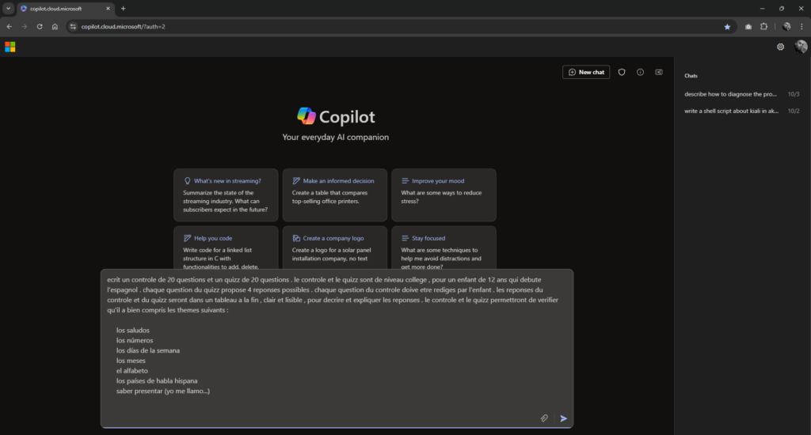Bookmark star icon in address bar
Screen dimensions: 811x435
(x=727, y=27)
